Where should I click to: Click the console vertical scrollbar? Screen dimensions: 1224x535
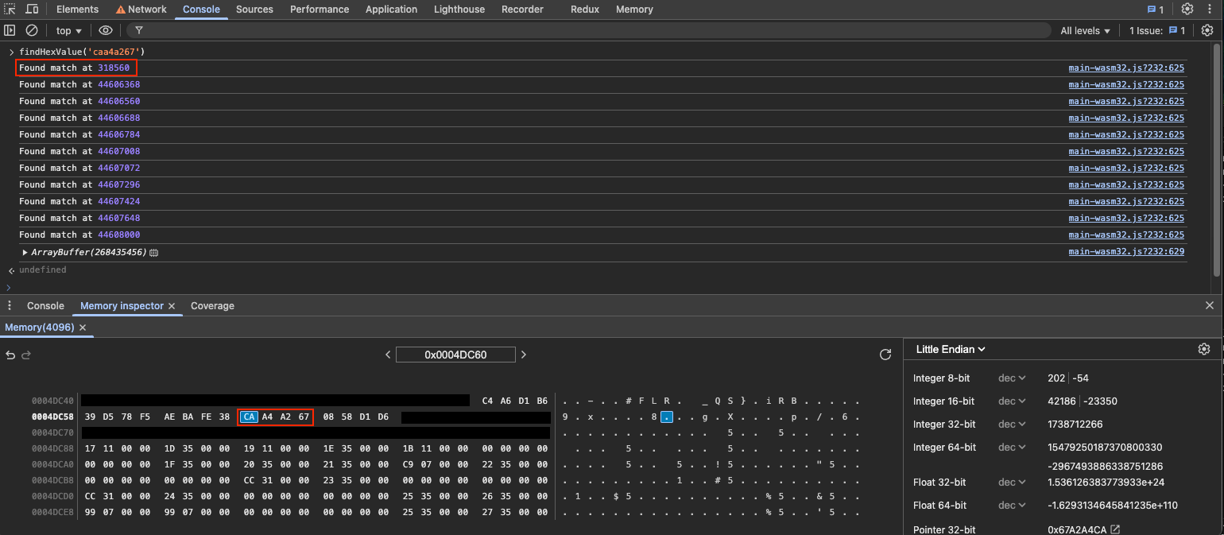[x=1217, y=159]
